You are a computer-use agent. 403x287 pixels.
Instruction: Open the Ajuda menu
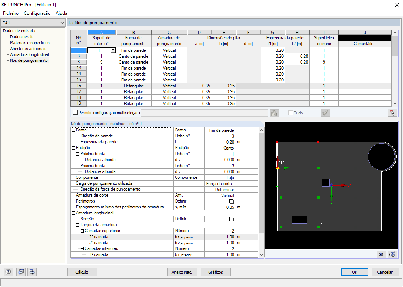coord(62,13)
